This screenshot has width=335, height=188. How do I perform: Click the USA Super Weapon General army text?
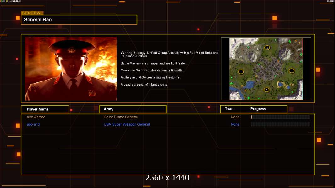click(x=127, y=124)
